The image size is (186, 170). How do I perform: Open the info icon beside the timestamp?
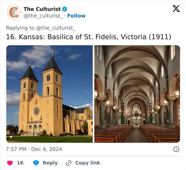click(x=176, y=149)
